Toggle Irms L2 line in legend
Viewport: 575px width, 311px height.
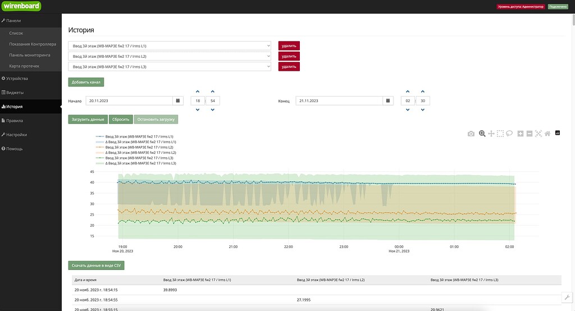click(x=135, y=147)
